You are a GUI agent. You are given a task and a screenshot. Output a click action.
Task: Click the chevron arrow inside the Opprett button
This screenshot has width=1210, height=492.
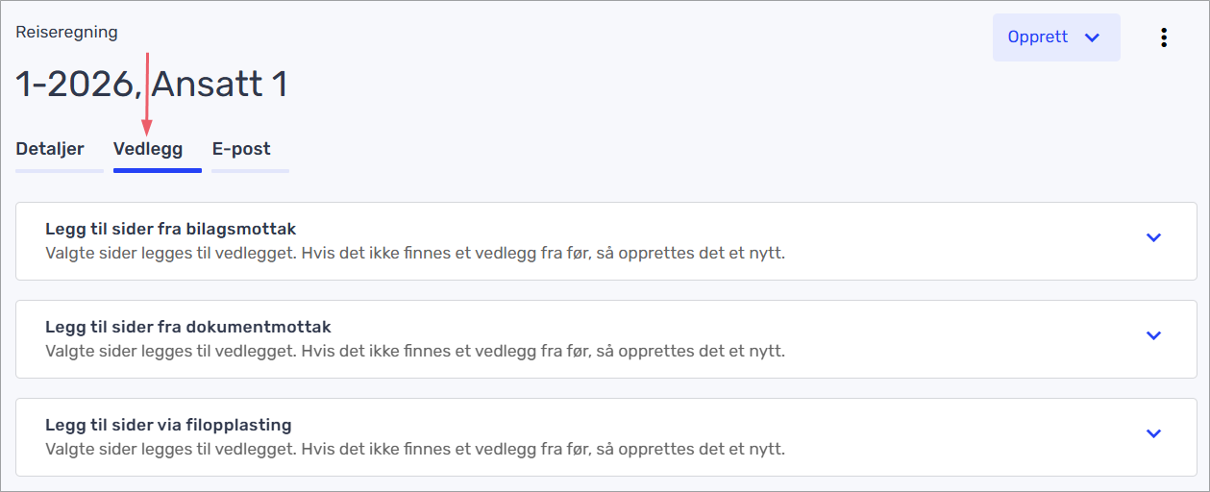click(1092, 37)
